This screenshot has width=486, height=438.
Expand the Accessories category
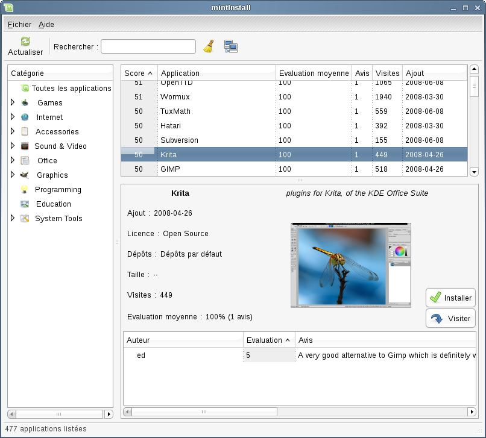[13, 131]
